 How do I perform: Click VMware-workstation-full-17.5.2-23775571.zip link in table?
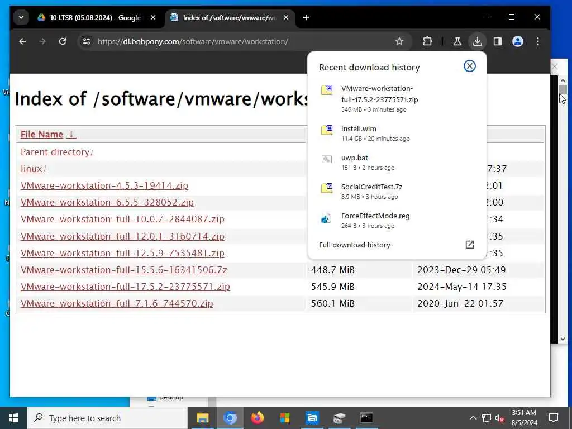(x=125, y=287)
